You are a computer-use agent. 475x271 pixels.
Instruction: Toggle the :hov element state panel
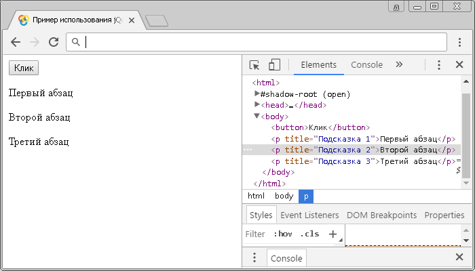[283, 234]
